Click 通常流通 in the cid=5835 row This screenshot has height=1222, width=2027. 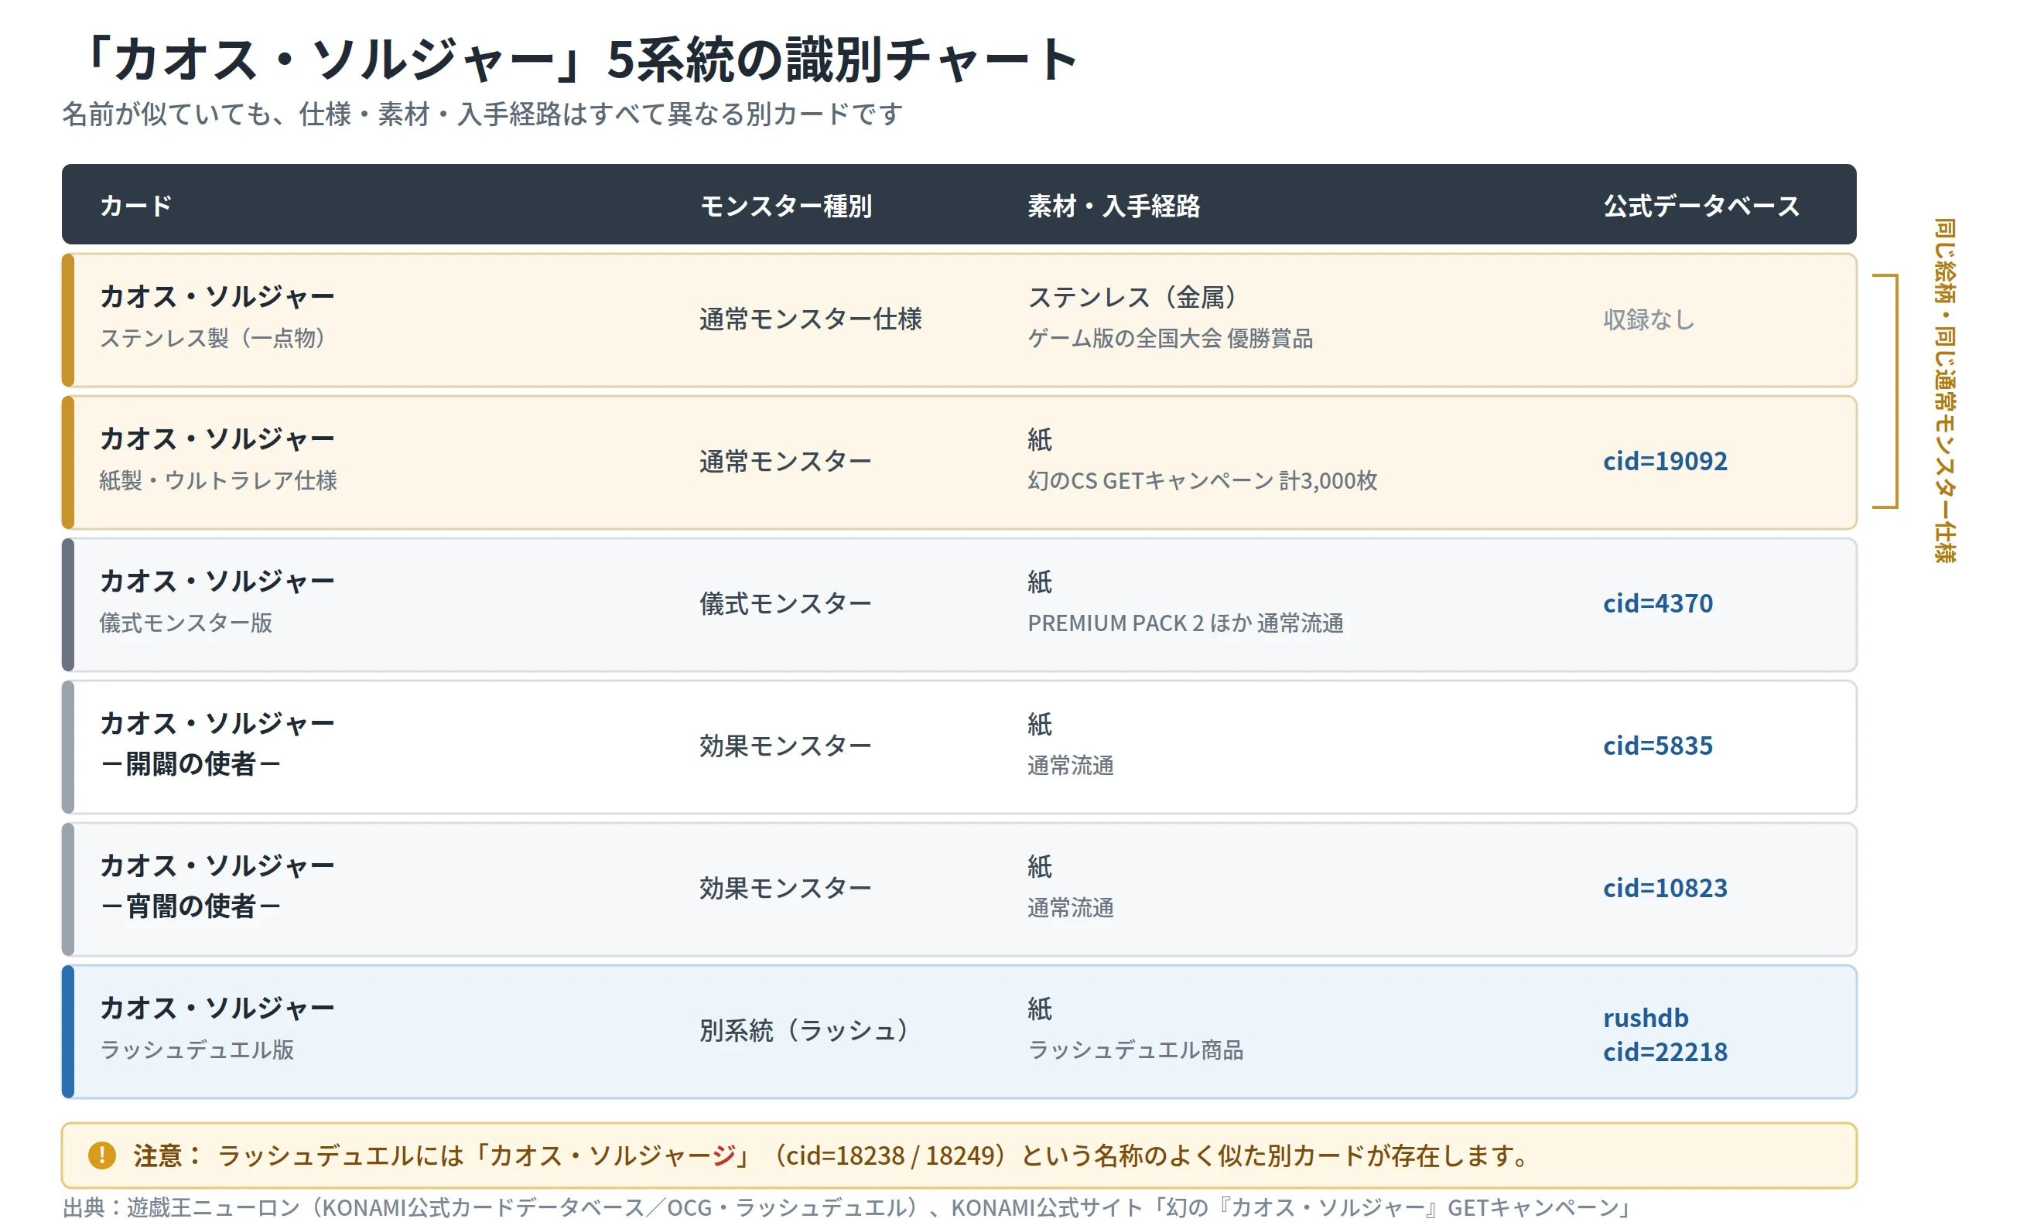[1070, 765]
